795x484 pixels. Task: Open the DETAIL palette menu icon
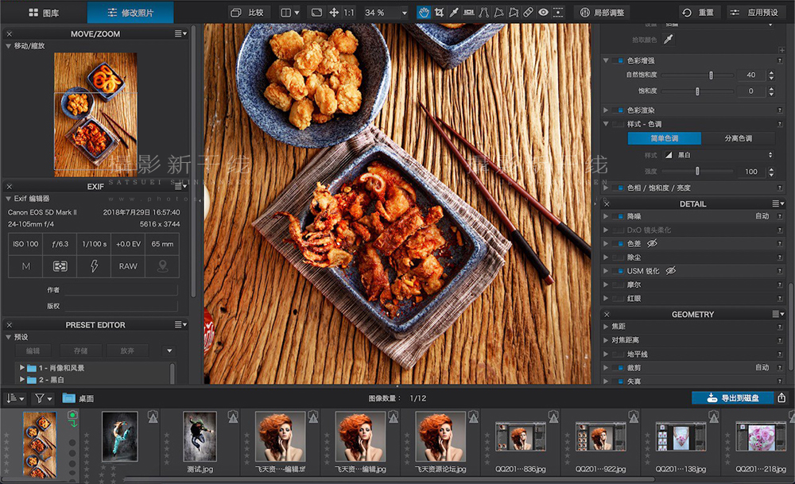[x=778, y=203]
